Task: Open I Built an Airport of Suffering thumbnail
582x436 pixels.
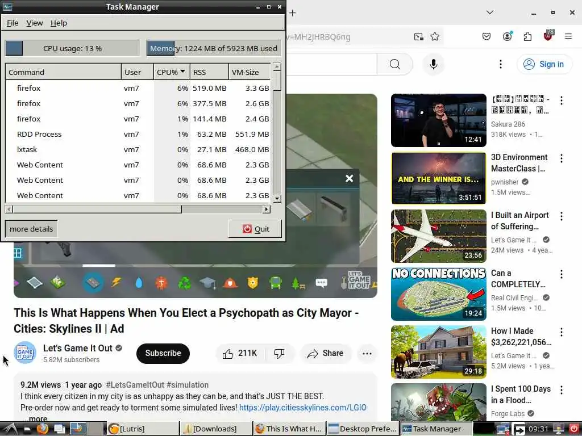Action: pyautogui.click(x=439, y=236)
